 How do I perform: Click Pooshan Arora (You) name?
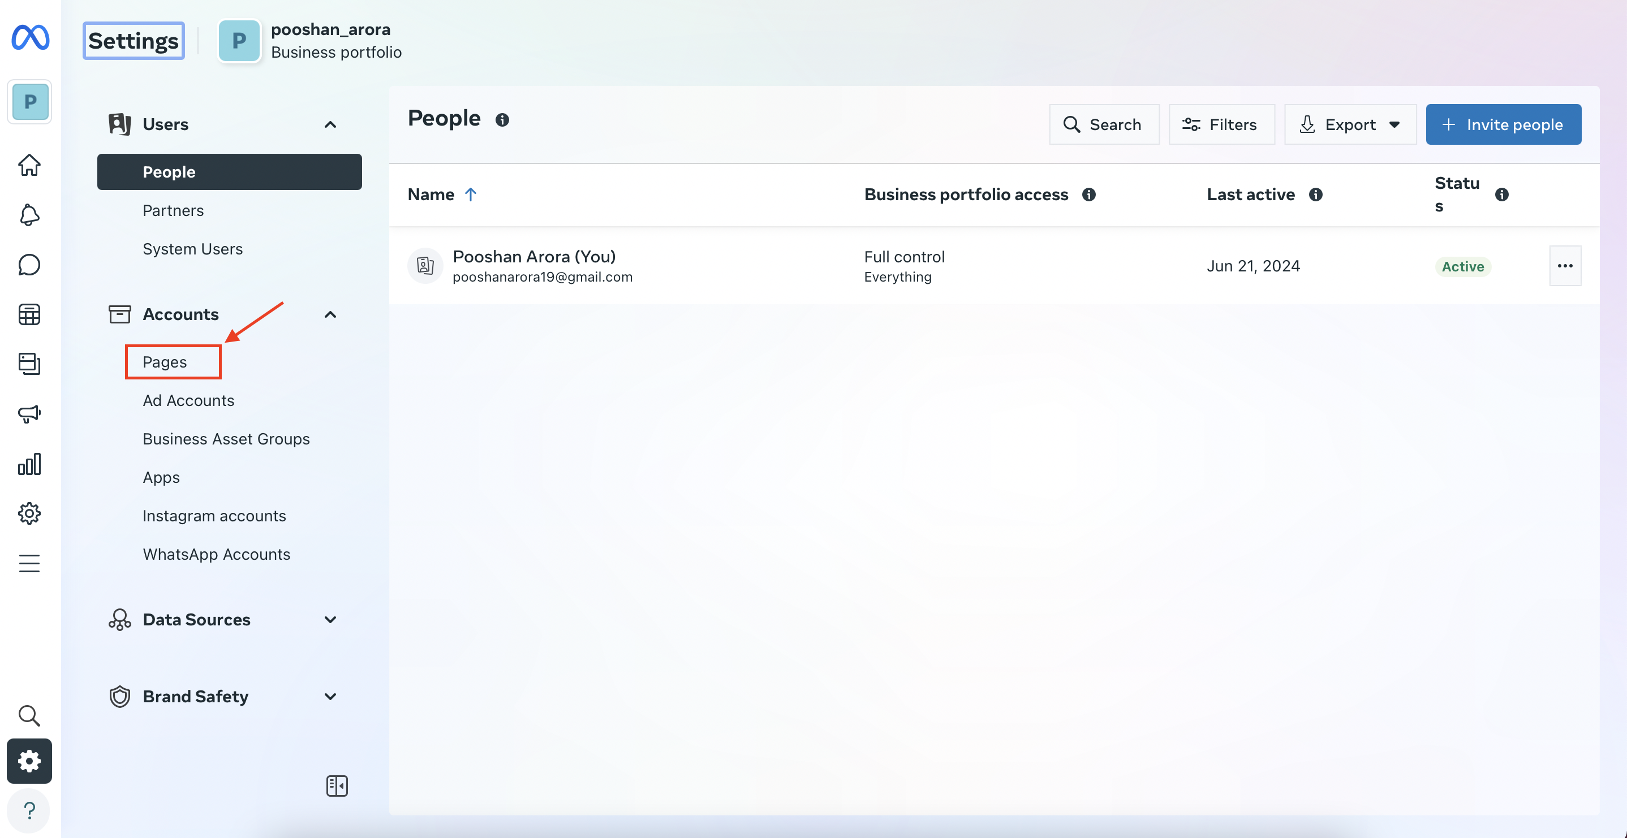point(533,256)
